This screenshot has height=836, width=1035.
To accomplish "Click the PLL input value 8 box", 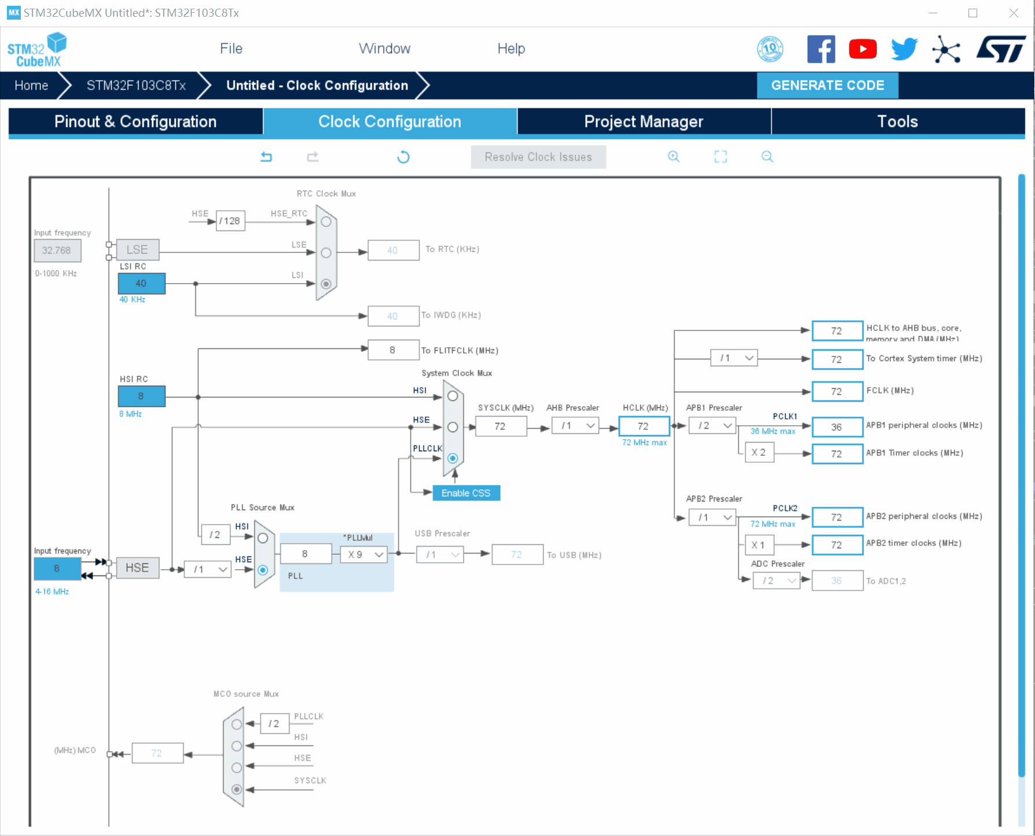I will tap(306, 554).
